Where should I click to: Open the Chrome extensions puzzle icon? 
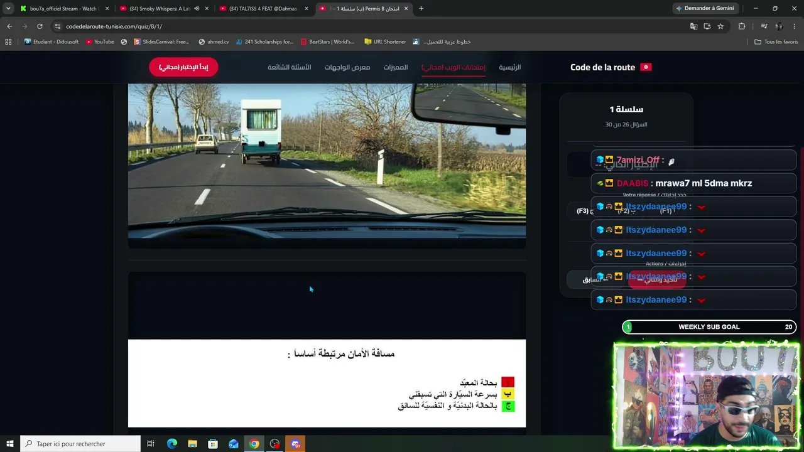click(x=742, y=26)
